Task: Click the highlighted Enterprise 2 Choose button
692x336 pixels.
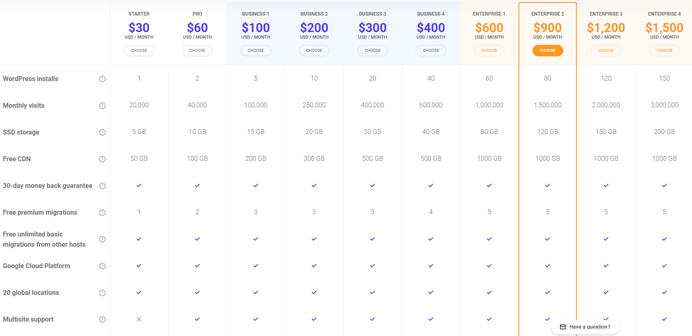Action: [x=548, y=50]
